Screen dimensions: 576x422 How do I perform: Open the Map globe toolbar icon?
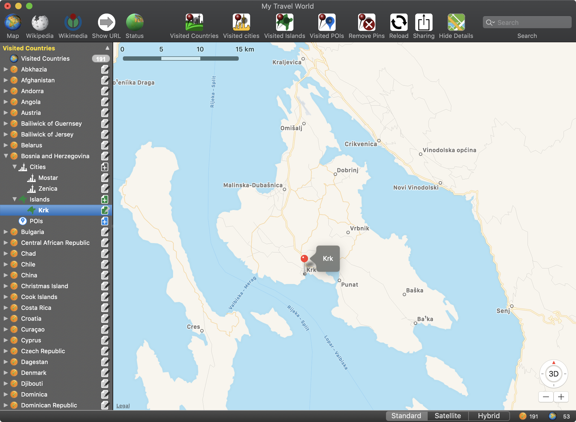pyautogui.click(x=13, y=22)
